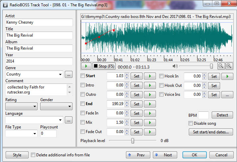Enable the End checkbox

coord(82,104)
